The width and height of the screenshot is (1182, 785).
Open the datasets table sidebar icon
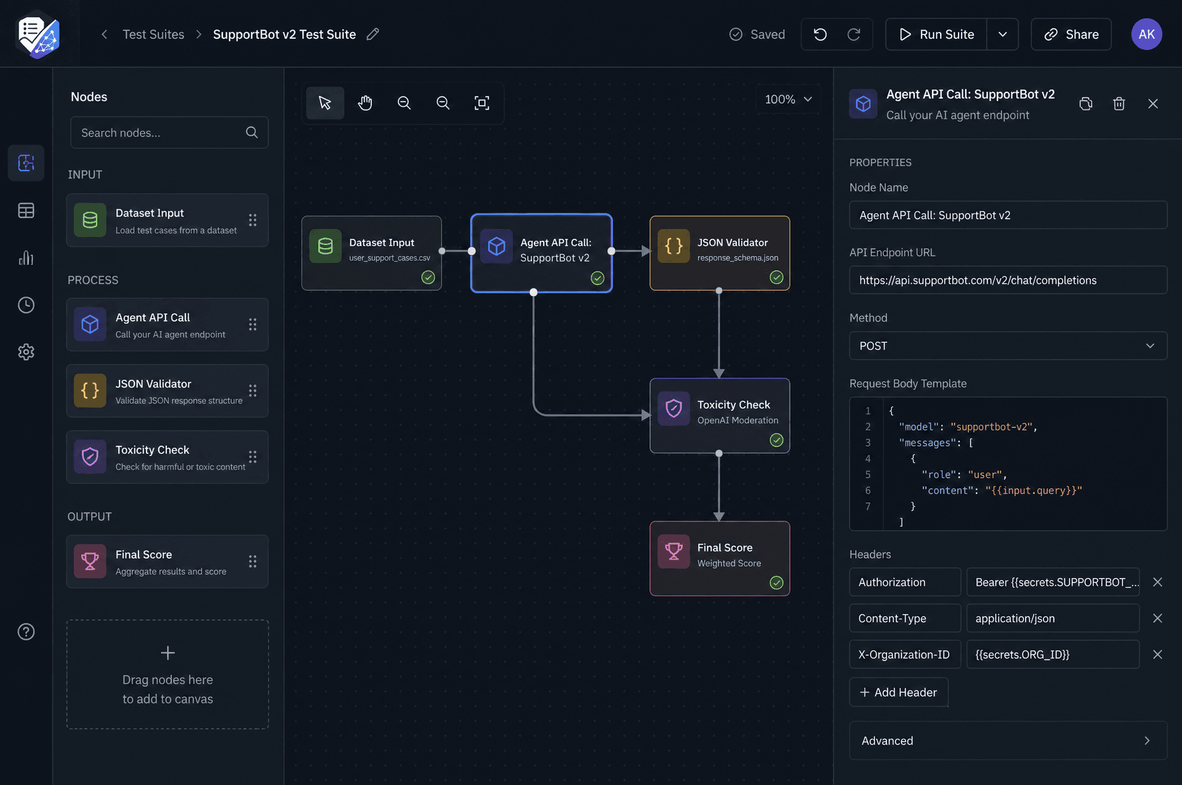point(26,211)
